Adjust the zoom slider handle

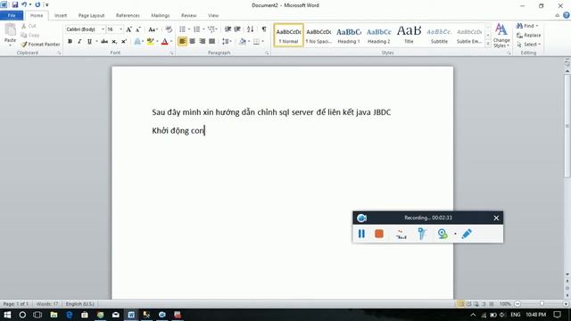pyautogui.click(x=542, y=303)
